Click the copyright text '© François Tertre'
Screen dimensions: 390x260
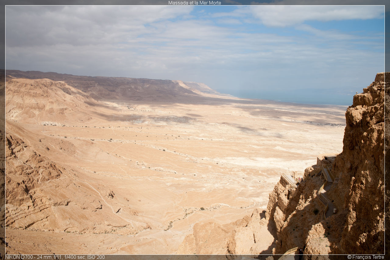click(366, 257)
